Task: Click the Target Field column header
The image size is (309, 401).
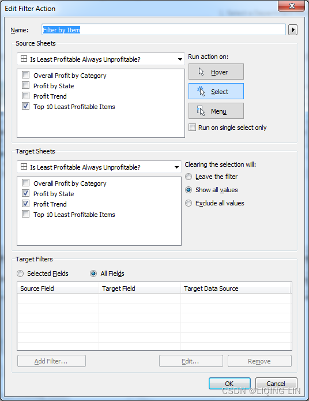Action: (140, 288)
